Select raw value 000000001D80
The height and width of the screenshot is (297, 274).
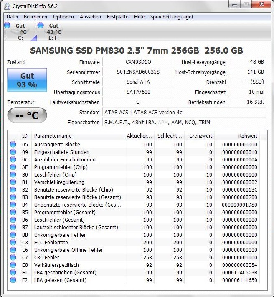pyautogui.click(x=240, y=205)
